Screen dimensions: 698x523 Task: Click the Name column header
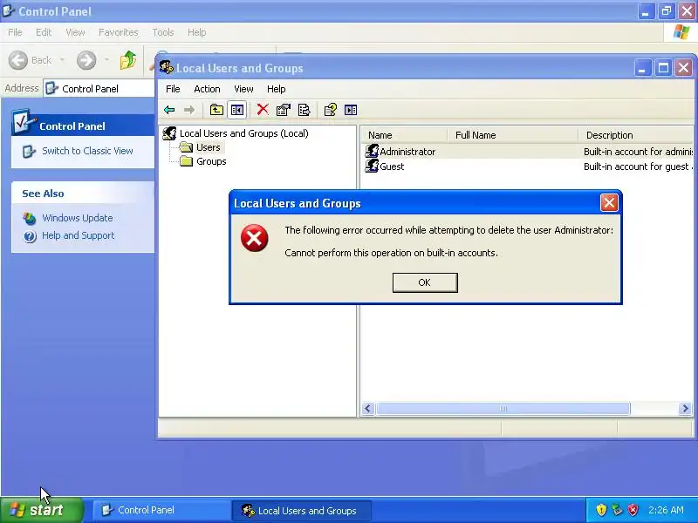click(404, 135)
